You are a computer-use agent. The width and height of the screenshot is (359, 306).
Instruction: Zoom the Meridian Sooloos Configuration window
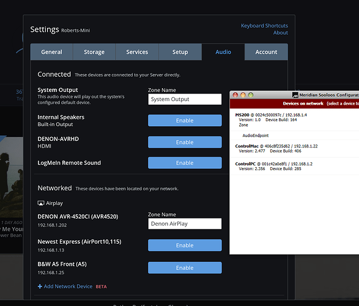[251, 95]
